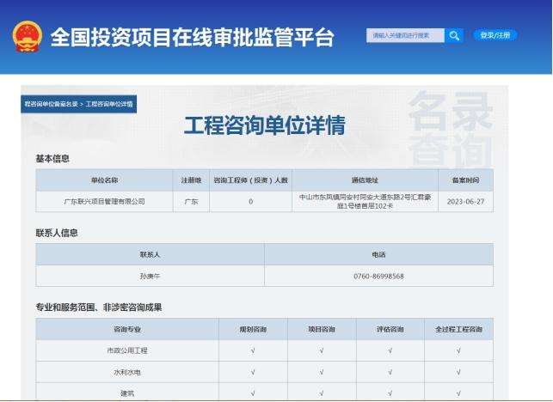Click the 全过程工程咨询 column header

click(x=458, y=329)
